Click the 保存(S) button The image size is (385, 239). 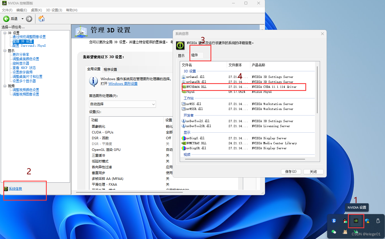point(291,172)
